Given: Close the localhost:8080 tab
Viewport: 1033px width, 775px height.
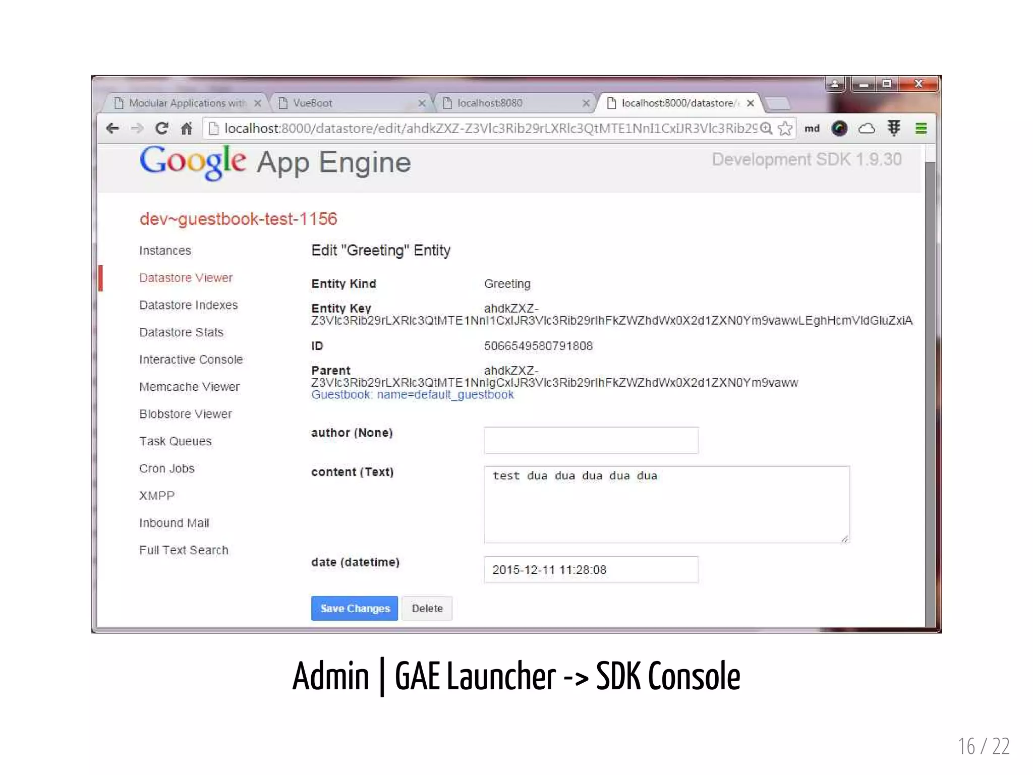Looking at the screenshot, I should (586, 103).
